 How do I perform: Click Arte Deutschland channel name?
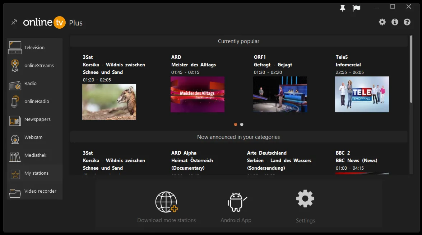pyautogui.click(x=267, y=153)
